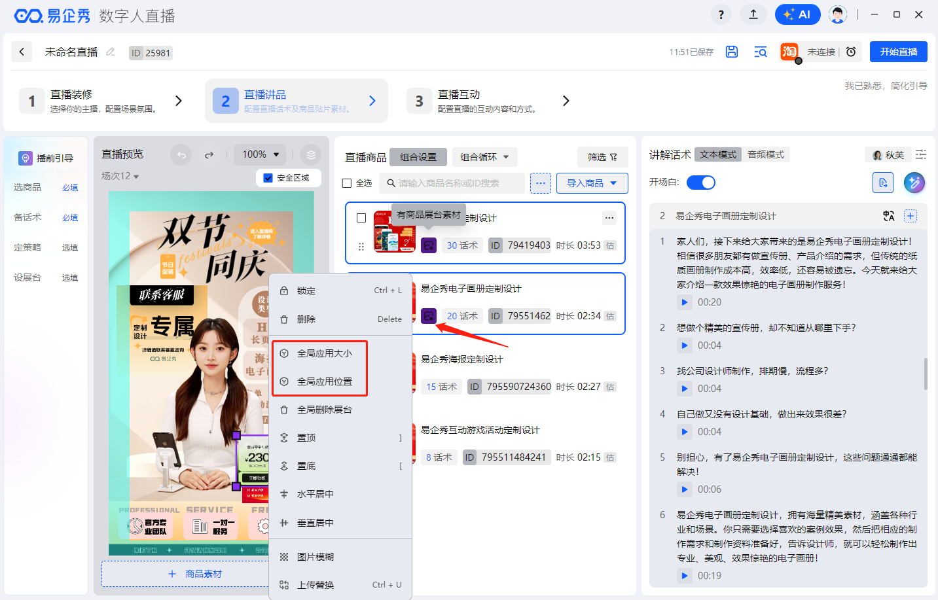Click display material icon for product 79419403
Screen dimensions: 938x600
(x=429, y=245)
